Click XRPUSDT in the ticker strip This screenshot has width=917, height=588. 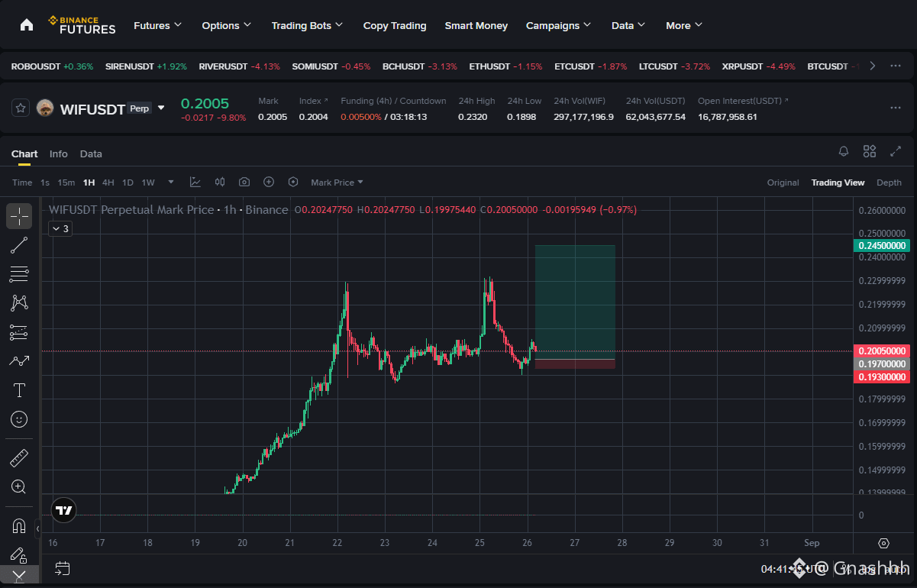coord(760,66)
